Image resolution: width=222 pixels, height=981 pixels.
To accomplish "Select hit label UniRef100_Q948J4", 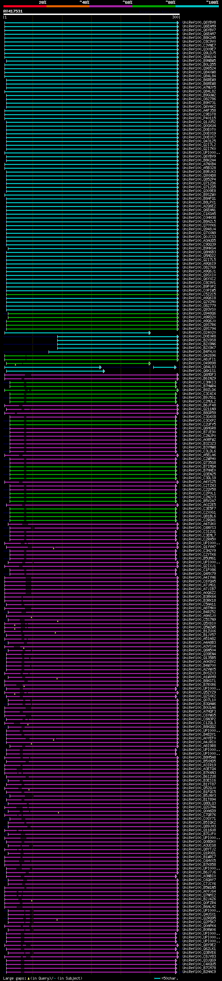I will point(199,229).
